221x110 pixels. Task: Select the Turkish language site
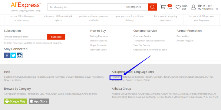[x=183, y=77]
